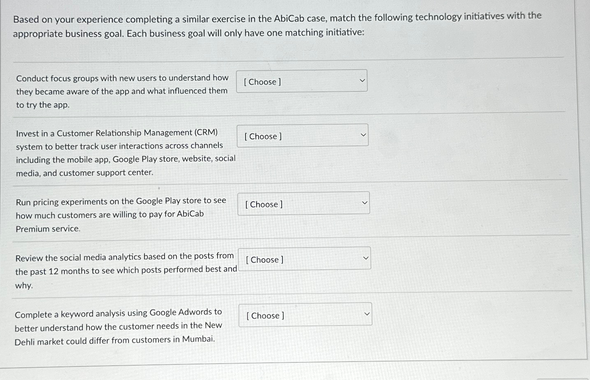Screen dimensions: 590x380
Task: Click the [ Choose ] placeholder for pricing experiments
Action: click(264, 204)
